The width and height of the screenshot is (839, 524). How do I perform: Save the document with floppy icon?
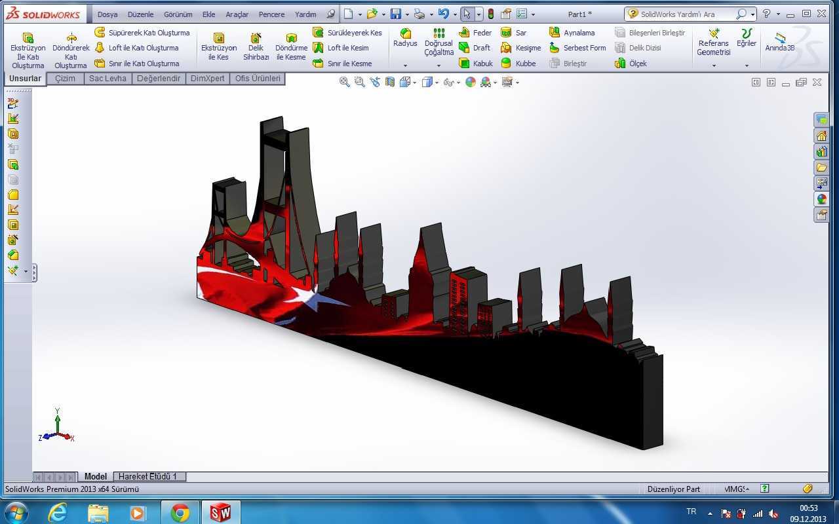click(x=395, y=14)
